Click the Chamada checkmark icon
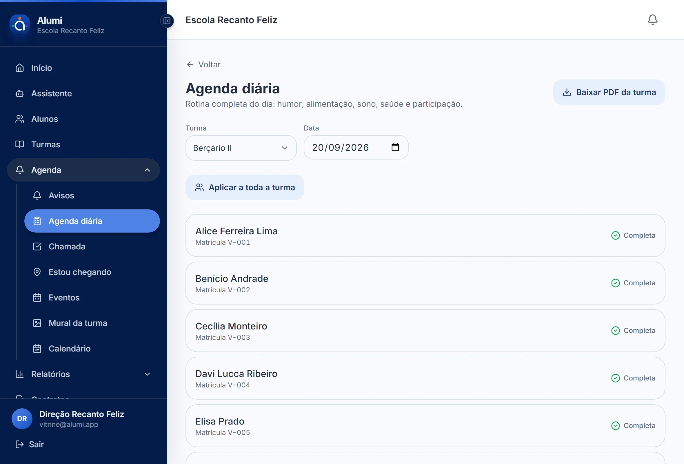The width and height of the screenshot is (684, 464). [37, 246]
